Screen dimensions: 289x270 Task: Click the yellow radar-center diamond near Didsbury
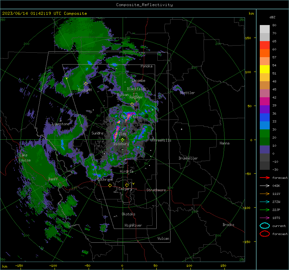[122, 140]
